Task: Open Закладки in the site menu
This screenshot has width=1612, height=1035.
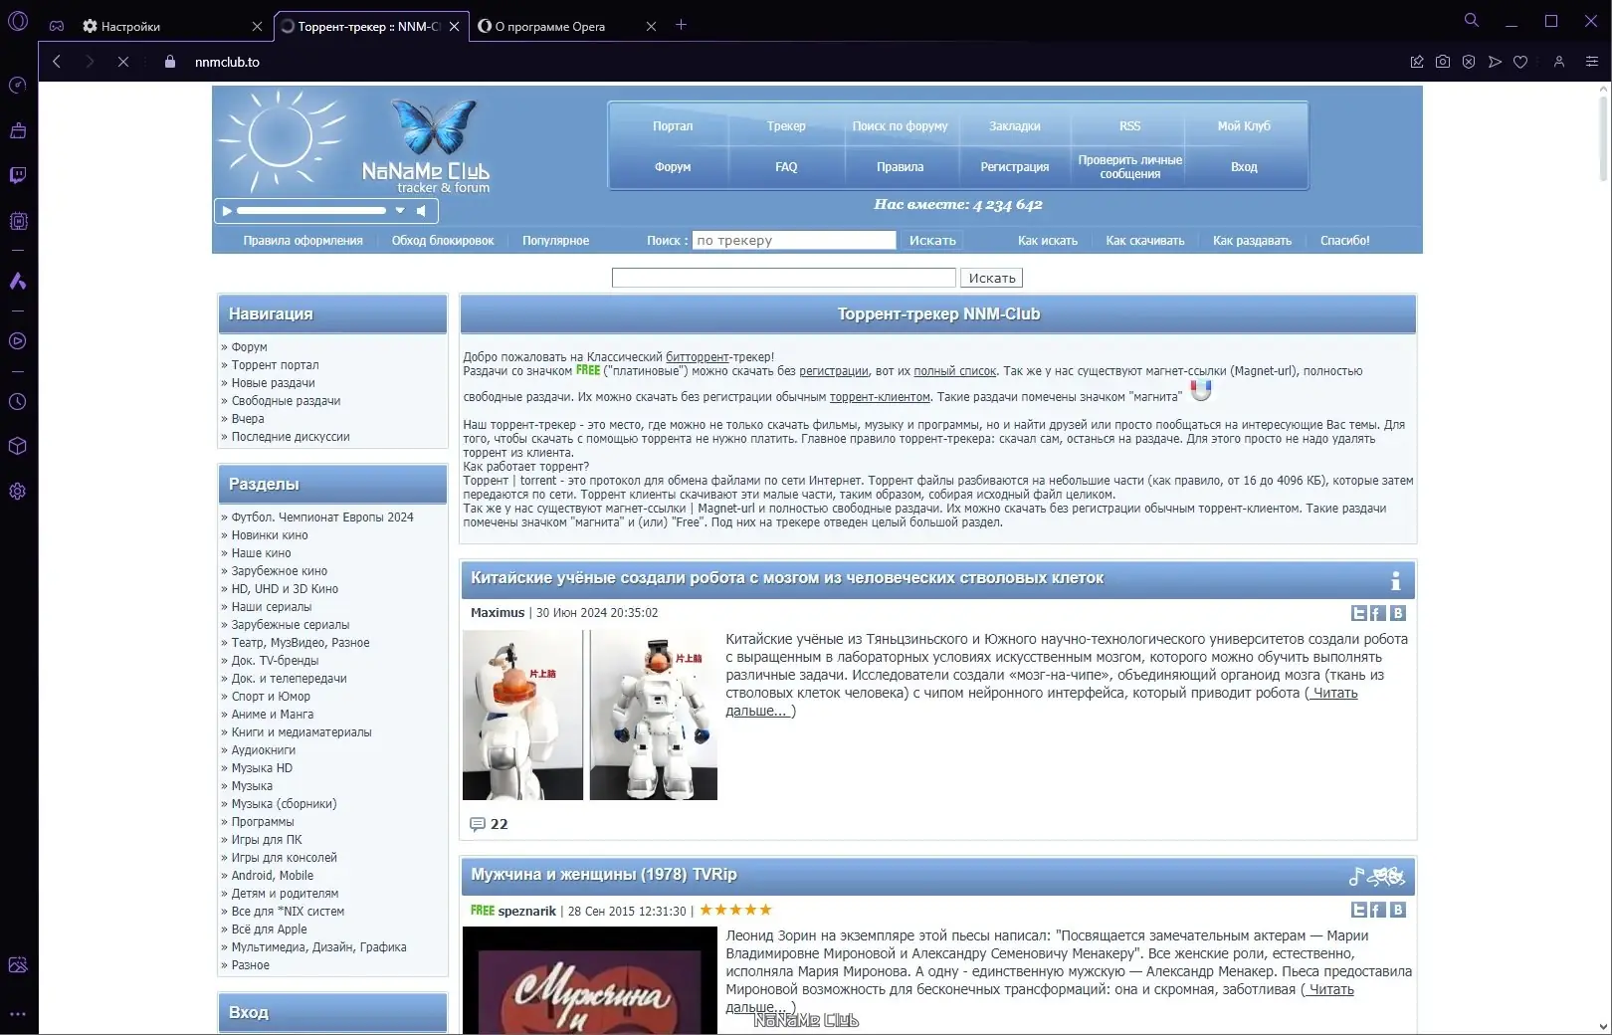Action: [x=1015, y=126]
